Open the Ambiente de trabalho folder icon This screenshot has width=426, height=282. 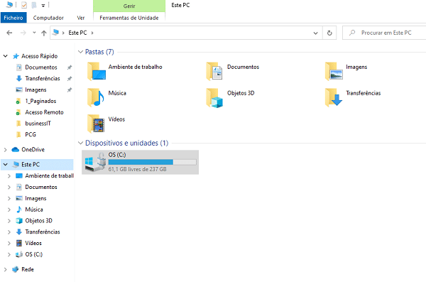[97, 72]
